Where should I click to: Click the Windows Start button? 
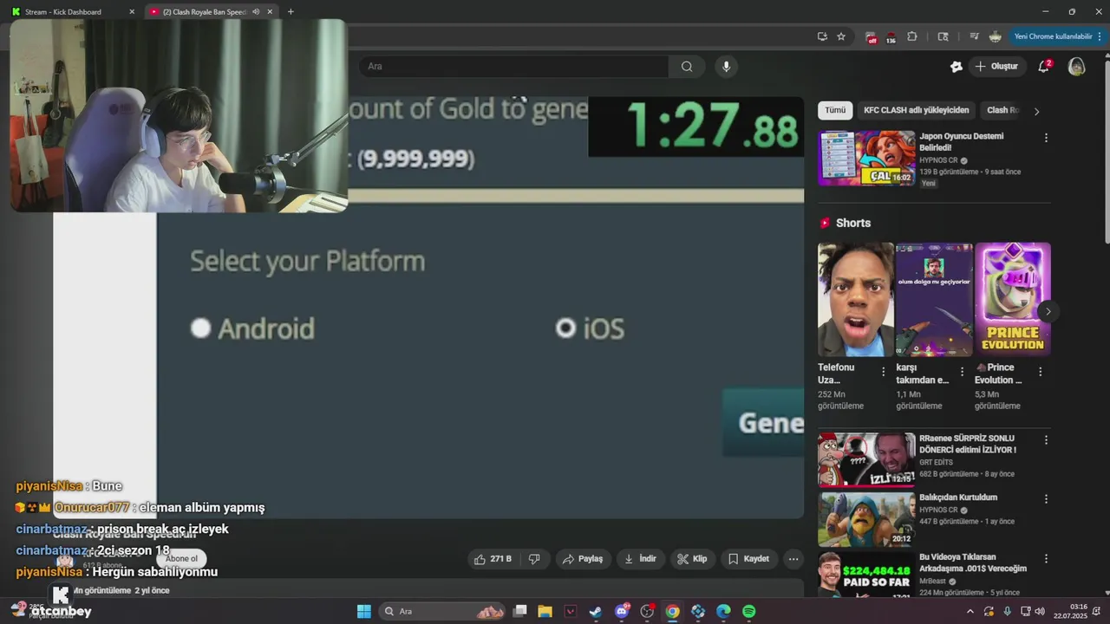click(x=364, y=611)
